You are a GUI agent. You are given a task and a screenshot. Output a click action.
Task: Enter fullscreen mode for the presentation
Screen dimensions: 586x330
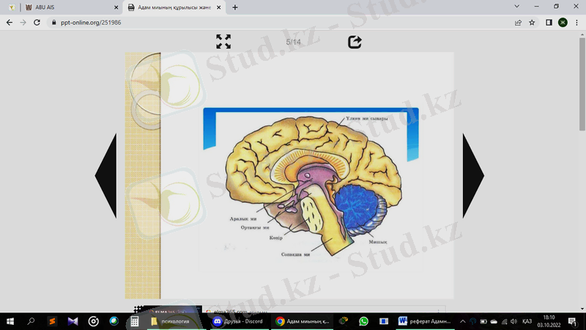click(223, 42)
